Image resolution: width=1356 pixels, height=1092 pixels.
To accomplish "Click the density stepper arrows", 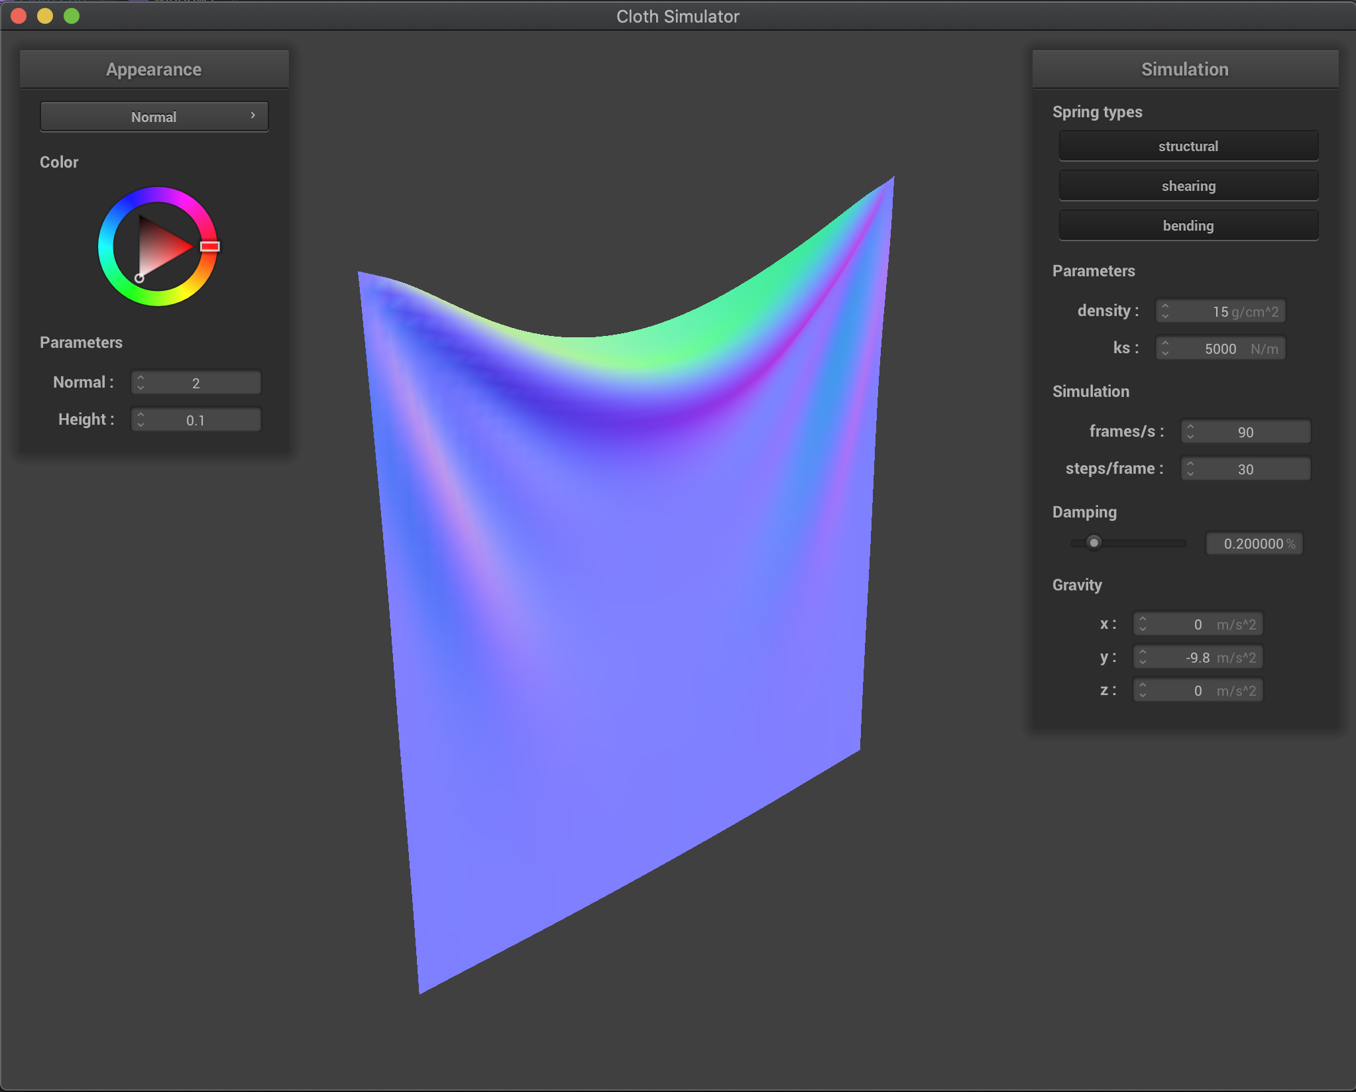I will coord(1165,311).
